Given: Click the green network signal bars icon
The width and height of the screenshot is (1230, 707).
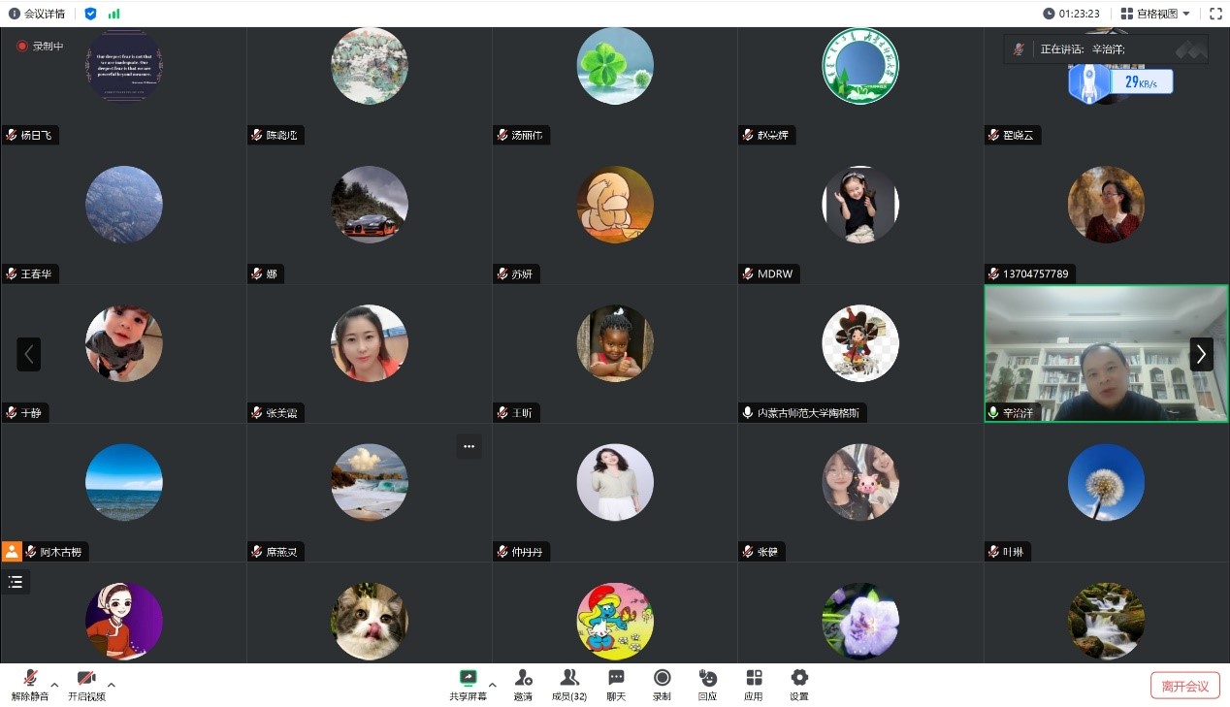Looking at the screenshot, I should click(114, 14).
